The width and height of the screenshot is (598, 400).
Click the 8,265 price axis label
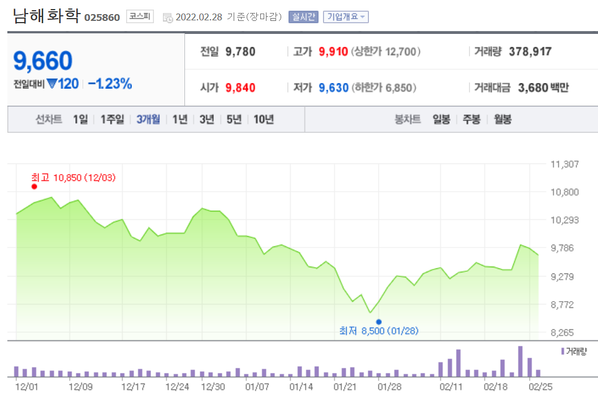(x=562, y=333)
